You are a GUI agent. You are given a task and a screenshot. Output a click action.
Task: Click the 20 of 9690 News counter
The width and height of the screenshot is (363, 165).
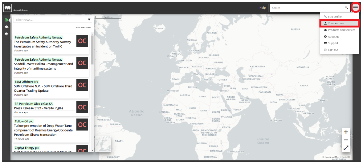(83, 27)
